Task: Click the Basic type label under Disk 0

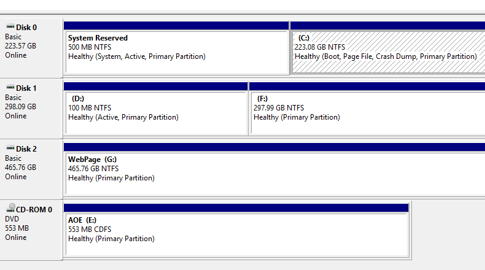Action: pyautogui.click(x=13, y=37)
